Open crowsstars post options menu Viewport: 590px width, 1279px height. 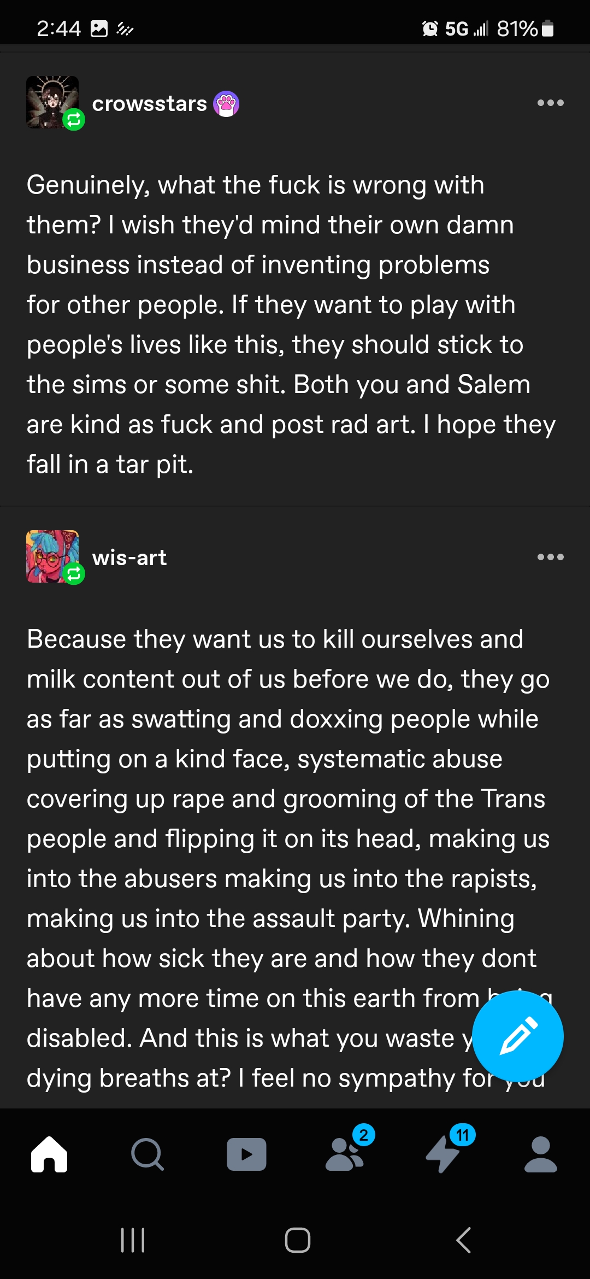550,103
